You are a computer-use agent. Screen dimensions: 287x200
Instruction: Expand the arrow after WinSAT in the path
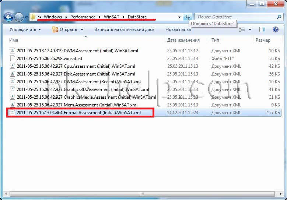pyautogui.click(x=124, y=17)
